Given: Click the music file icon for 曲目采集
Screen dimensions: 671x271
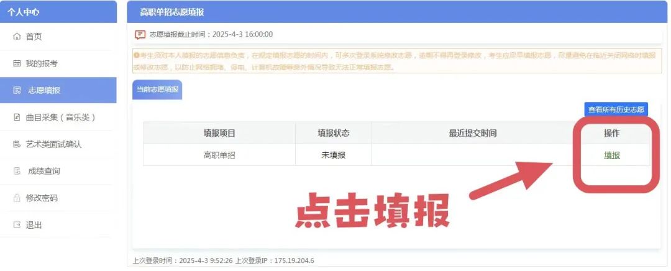Looking at the screenshot, I should 17,117.
